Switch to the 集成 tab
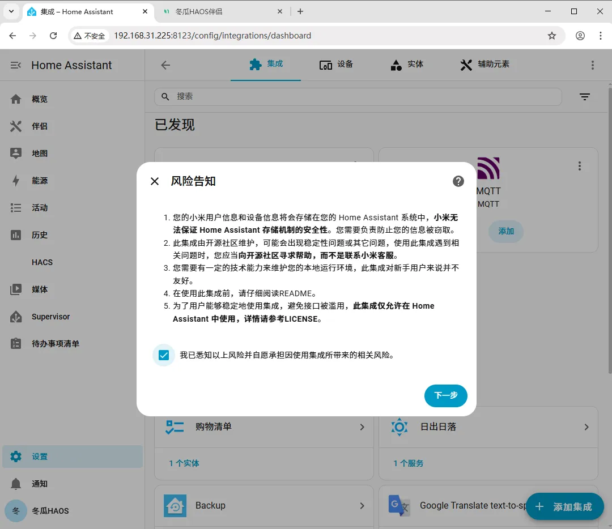612x529 pixels. 266,65
